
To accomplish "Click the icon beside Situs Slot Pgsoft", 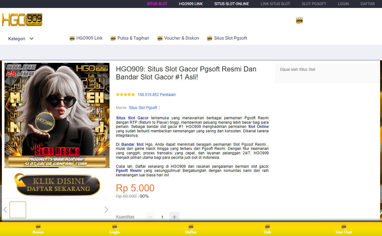I will 209,38.
